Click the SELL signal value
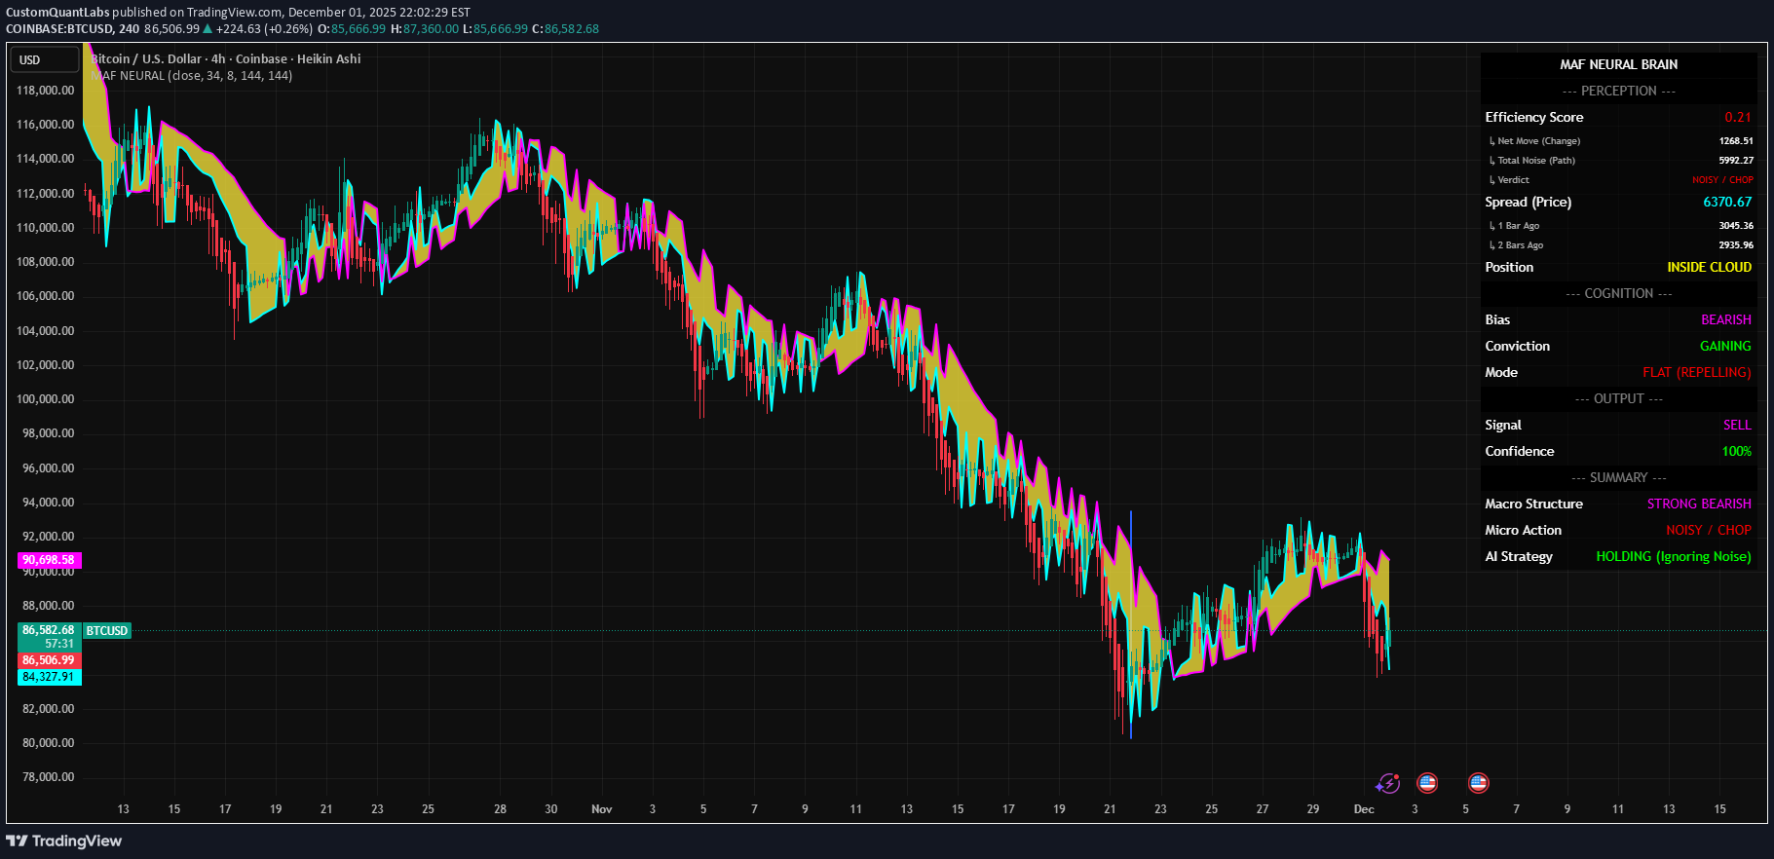The width and height of the screenshot is (1774, 859). point(1737,425)
